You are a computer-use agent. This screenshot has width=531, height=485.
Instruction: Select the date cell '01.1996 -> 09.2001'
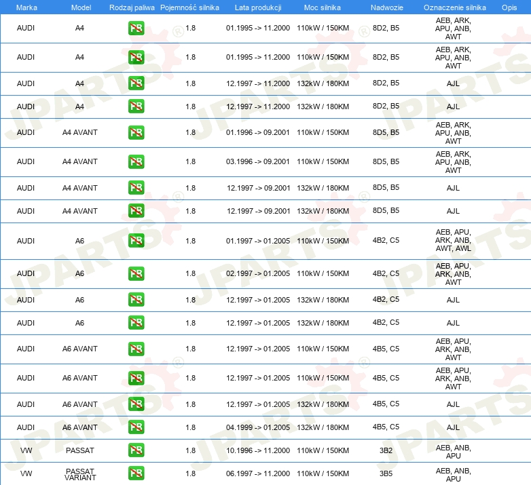(x=258, y=132)
